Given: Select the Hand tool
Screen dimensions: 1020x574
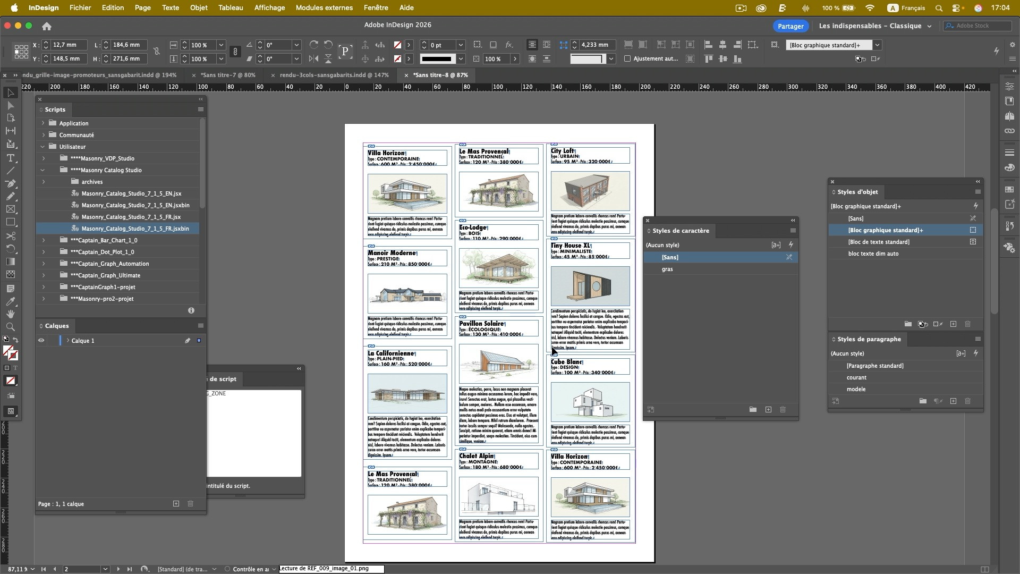Looking at the screenshot, I should 10,314.
